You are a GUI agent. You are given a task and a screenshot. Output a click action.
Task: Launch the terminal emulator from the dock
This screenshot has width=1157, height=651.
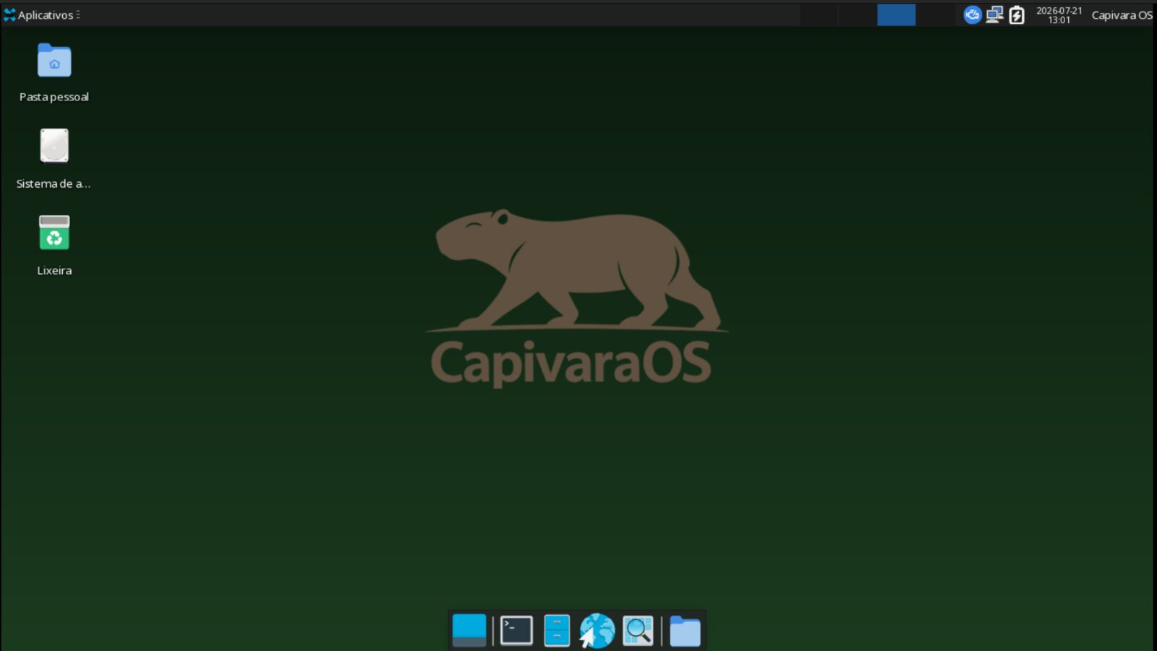point(516,631)
